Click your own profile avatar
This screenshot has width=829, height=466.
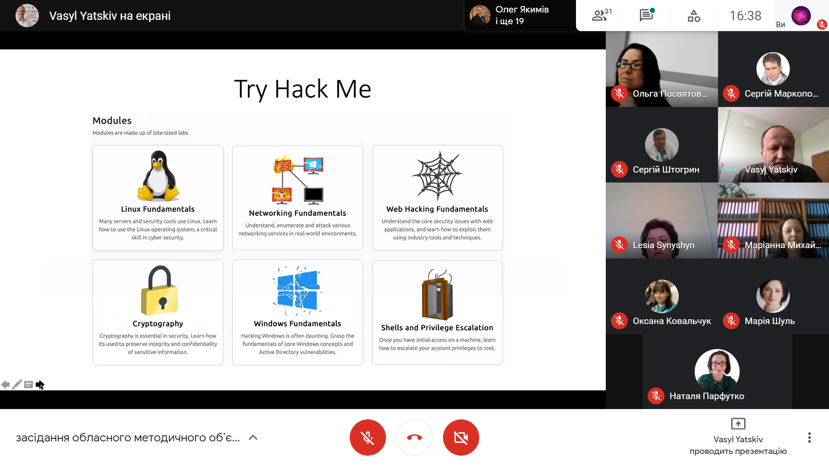click(801, 16)
